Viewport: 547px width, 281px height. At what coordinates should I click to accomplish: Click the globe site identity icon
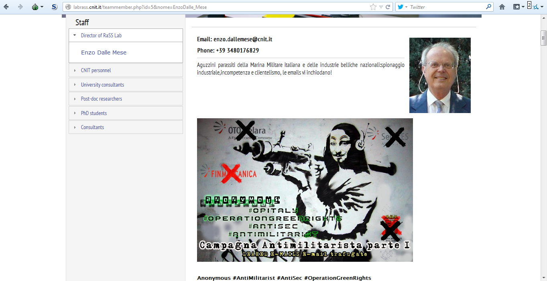[68, 7]
